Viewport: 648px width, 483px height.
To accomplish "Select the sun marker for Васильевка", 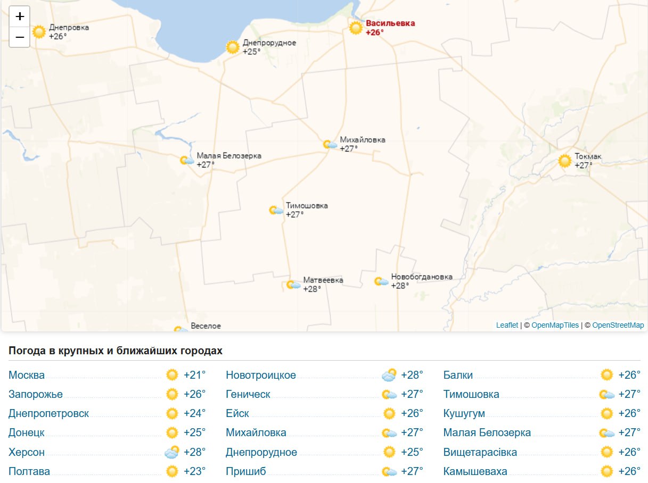I will pyautogui.click(x=356, y=28).
